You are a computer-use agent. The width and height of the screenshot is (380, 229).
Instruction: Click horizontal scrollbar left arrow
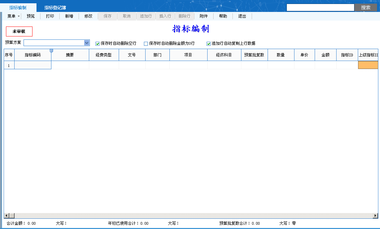coord(7,215)
